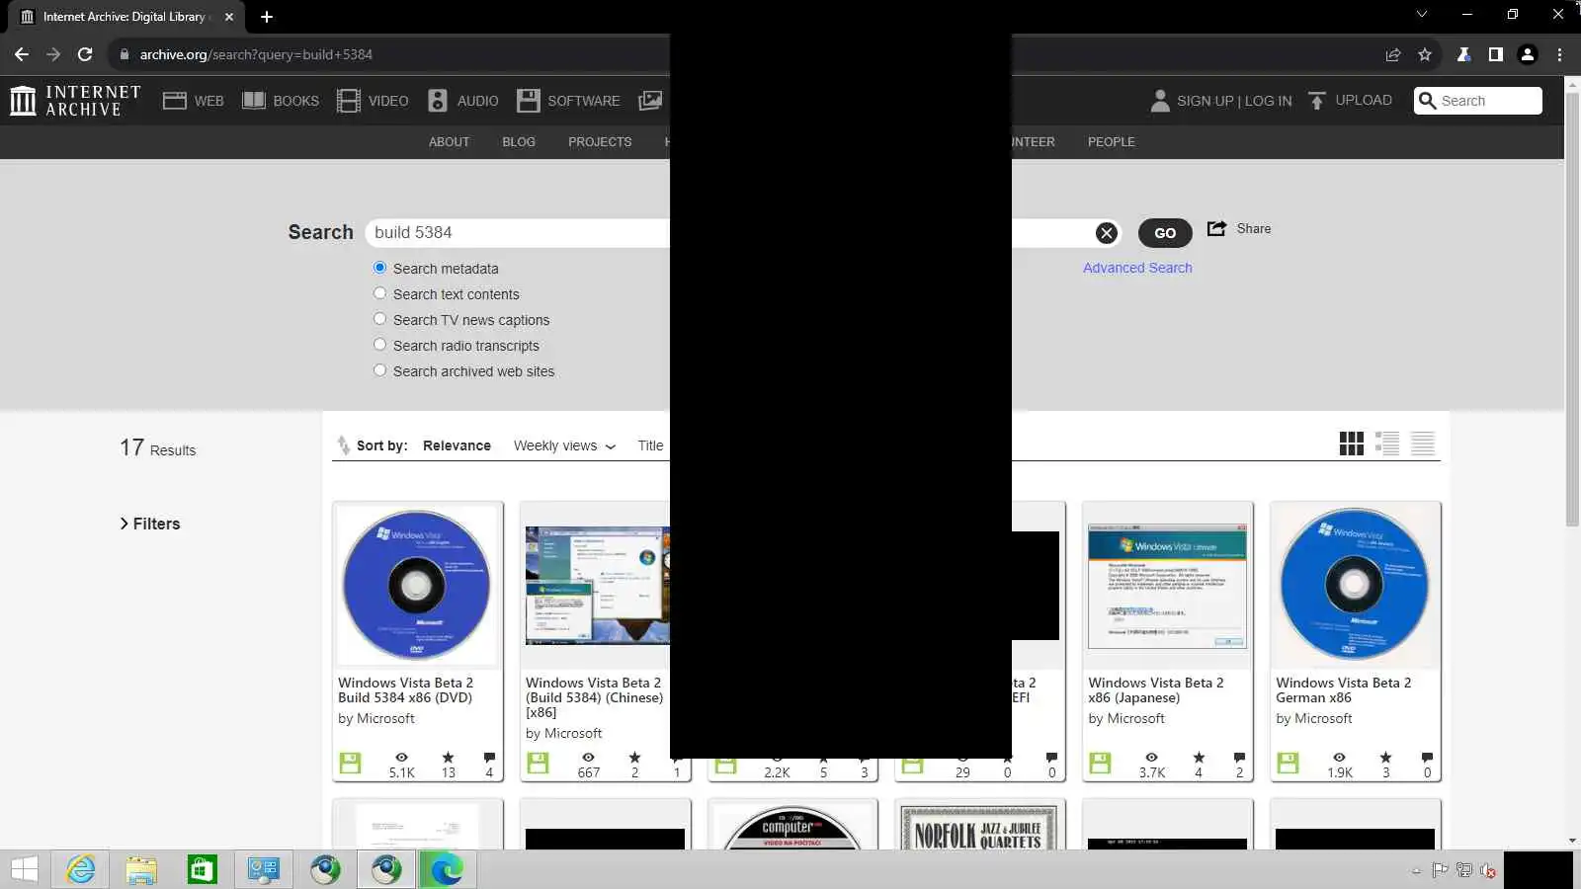The height and width of the screenshot is (889, 1581).
Task: Click the GO search button
Action: [x=1165, y=233]
